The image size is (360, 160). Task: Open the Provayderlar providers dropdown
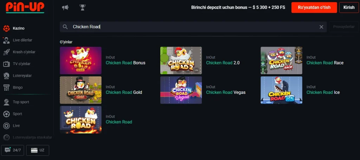click(x=344, y=27)
